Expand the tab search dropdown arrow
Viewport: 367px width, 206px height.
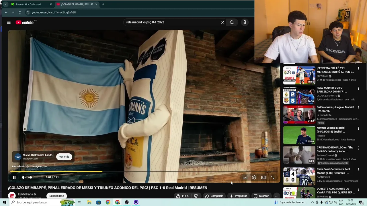coord(5,4)
